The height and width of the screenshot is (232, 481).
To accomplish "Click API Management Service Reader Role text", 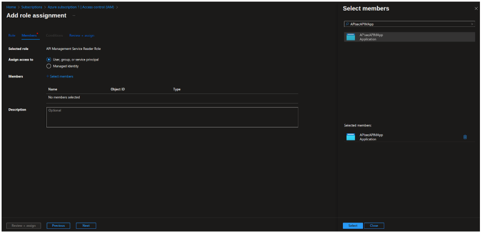I will tap(73, 49).
